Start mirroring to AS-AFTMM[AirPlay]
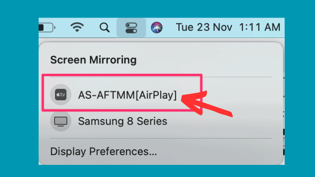 click(127, 95)
